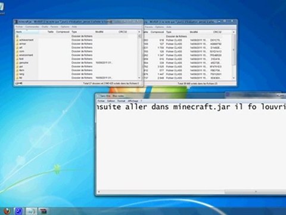Sort by Compressé column in right WinRAR window
The image size is (286, 215).
(157, 32)
